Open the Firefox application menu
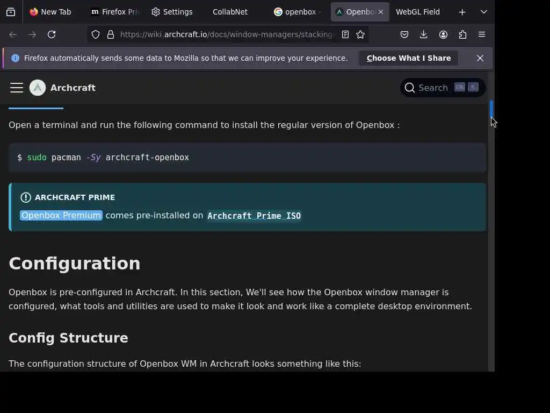The height and width of the screenshot is (413, 550). (482, 34)
